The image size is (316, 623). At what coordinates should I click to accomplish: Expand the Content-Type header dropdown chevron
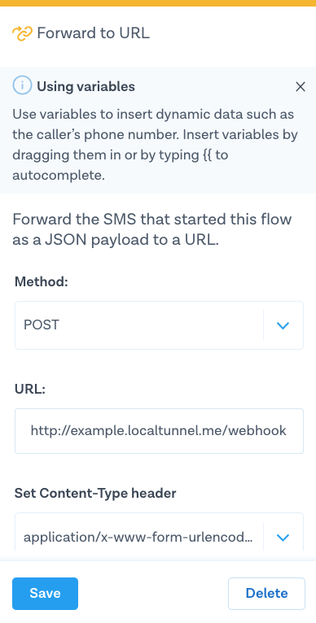pyautogui.click(x=283, y=538)
